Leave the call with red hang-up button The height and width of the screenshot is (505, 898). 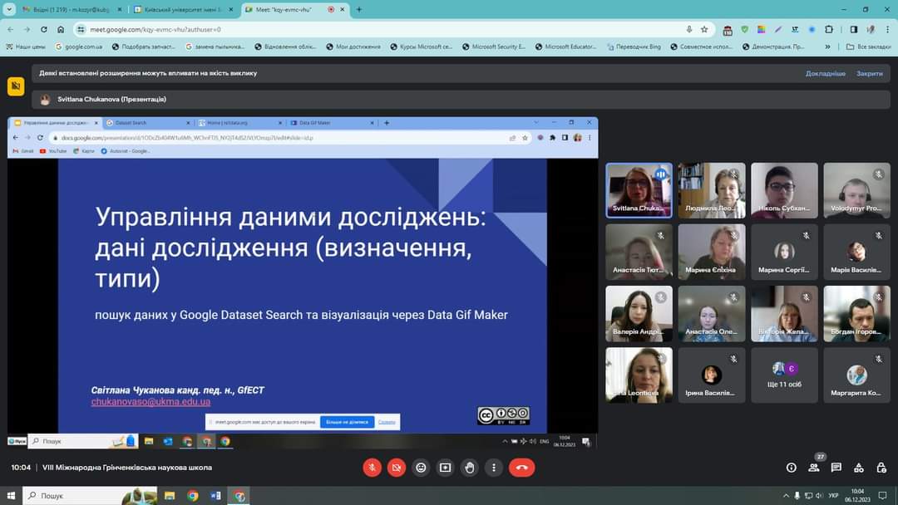tap(521, 468)
